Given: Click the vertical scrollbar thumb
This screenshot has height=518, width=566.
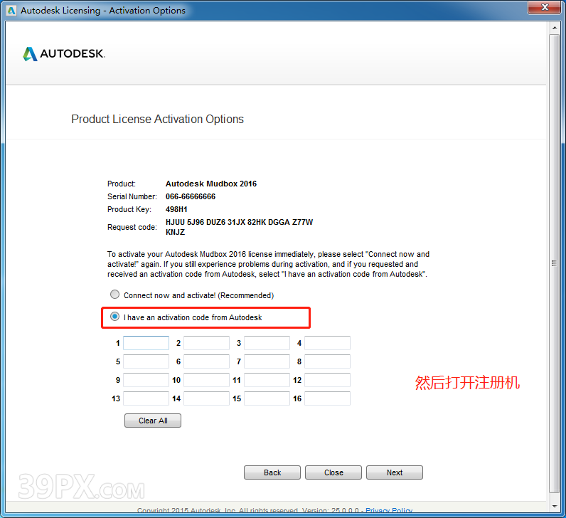Looking at the screenshot, I should tap(555, 263).
